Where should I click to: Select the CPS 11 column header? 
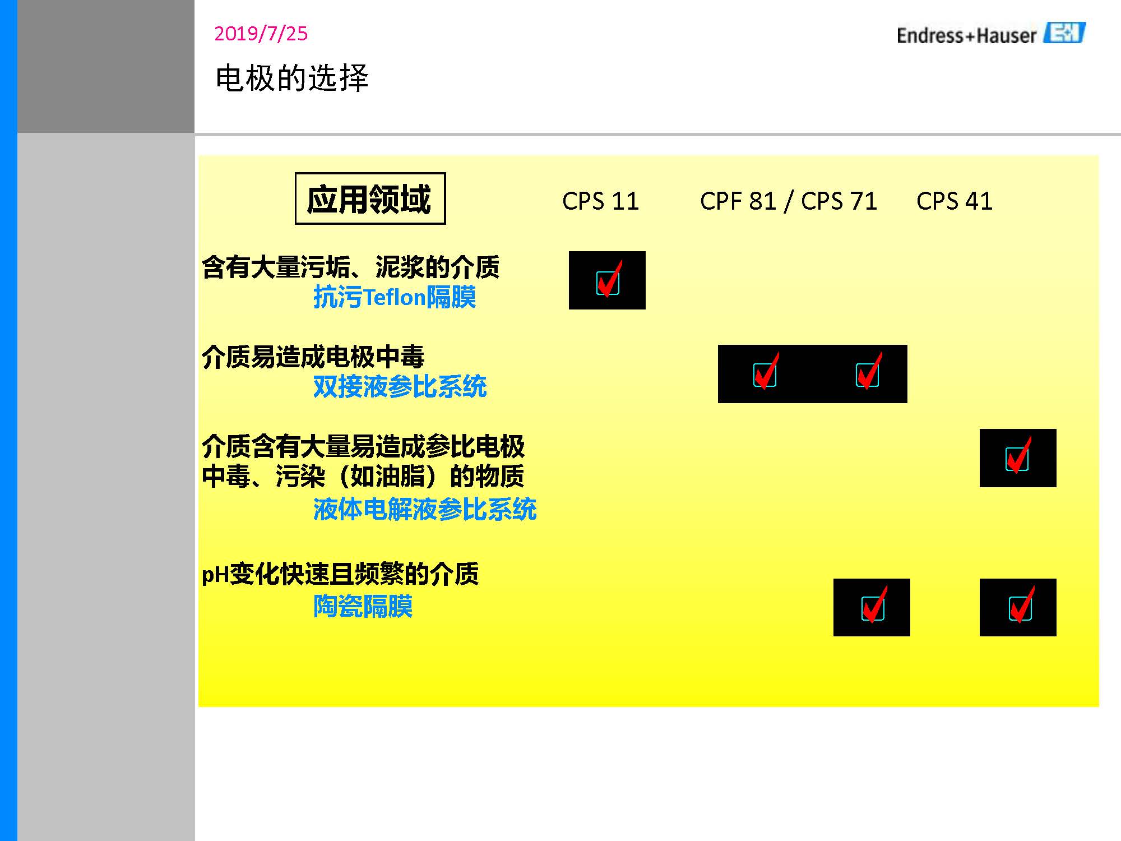tap(601, 202)
